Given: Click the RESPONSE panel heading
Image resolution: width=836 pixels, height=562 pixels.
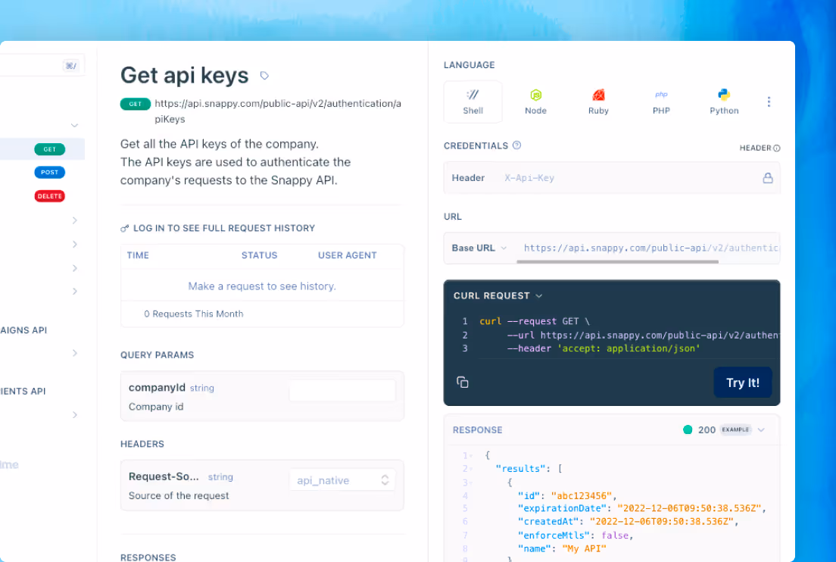Looking at the screenshot, I should (x=477, y=429).
